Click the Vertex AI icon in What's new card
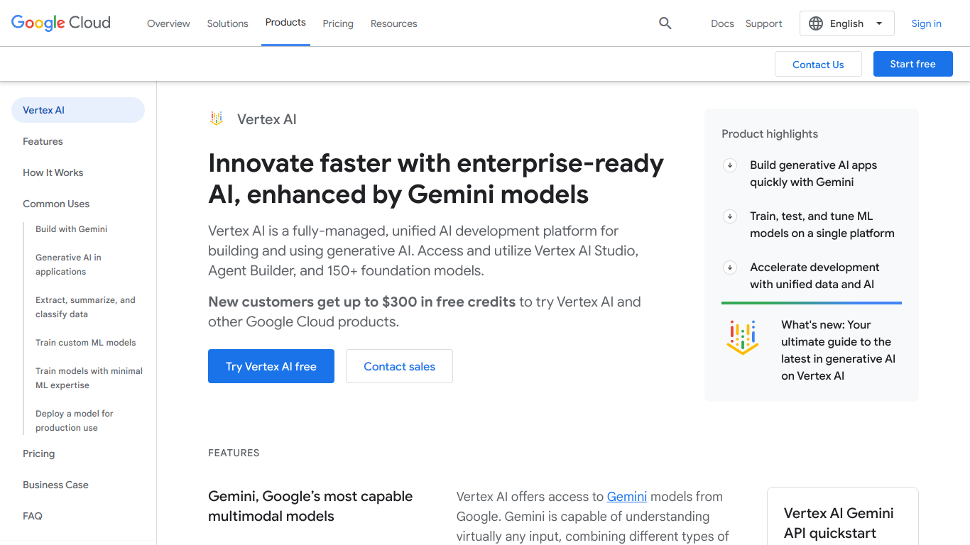The width and height of the screenshot is (970, 545). click(x=743, y=337)
